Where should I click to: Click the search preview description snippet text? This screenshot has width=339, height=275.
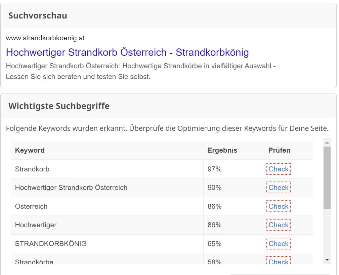[x=141, y=71]
